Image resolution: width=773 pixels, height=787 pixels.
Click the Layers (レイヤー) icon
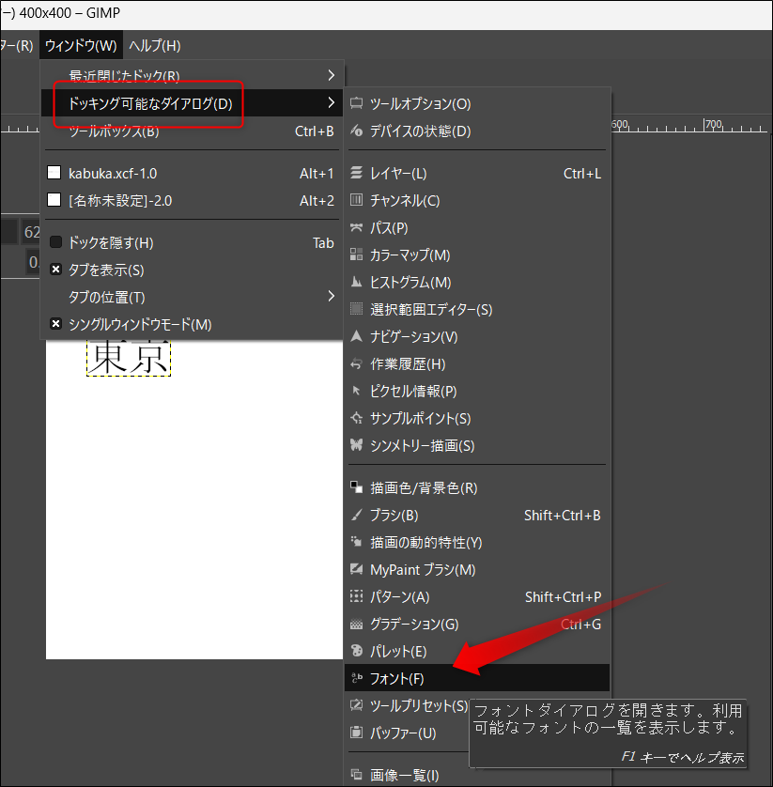pyautogui.click(x=356, y=173)
